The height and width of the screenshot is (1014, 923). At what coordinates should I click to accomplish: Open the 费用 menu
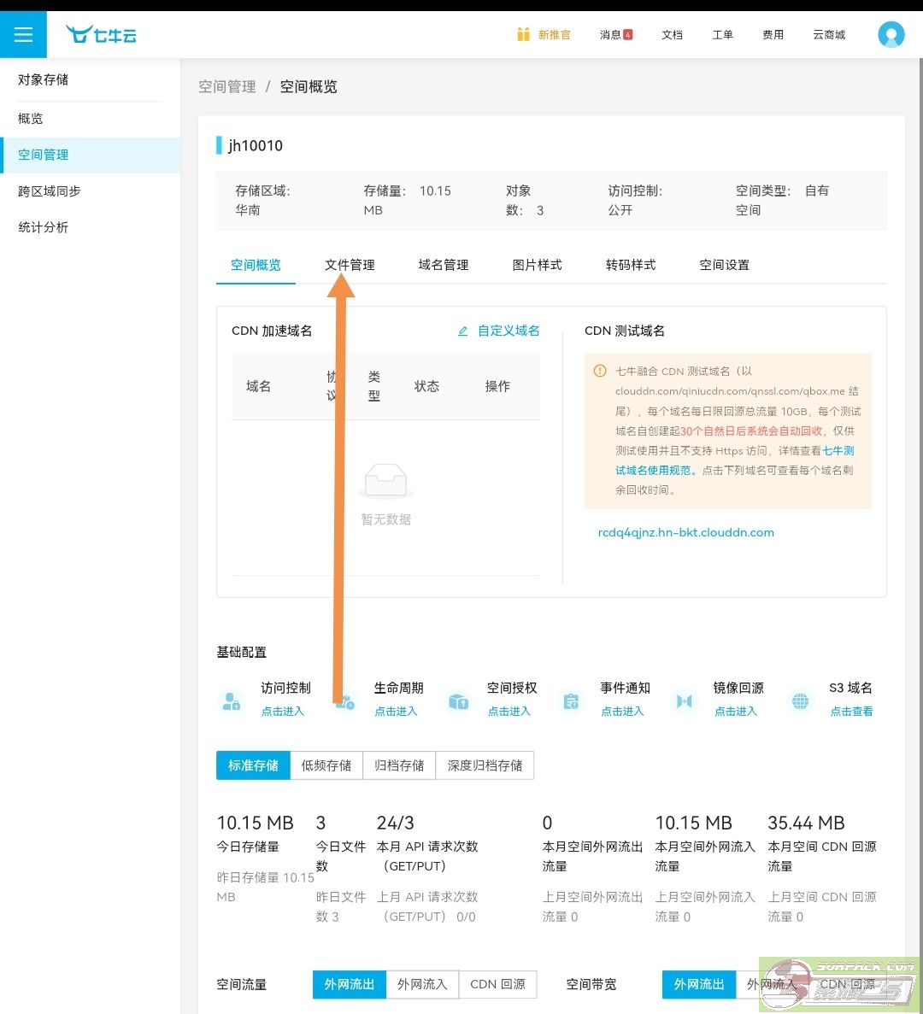tap(773, 35)
